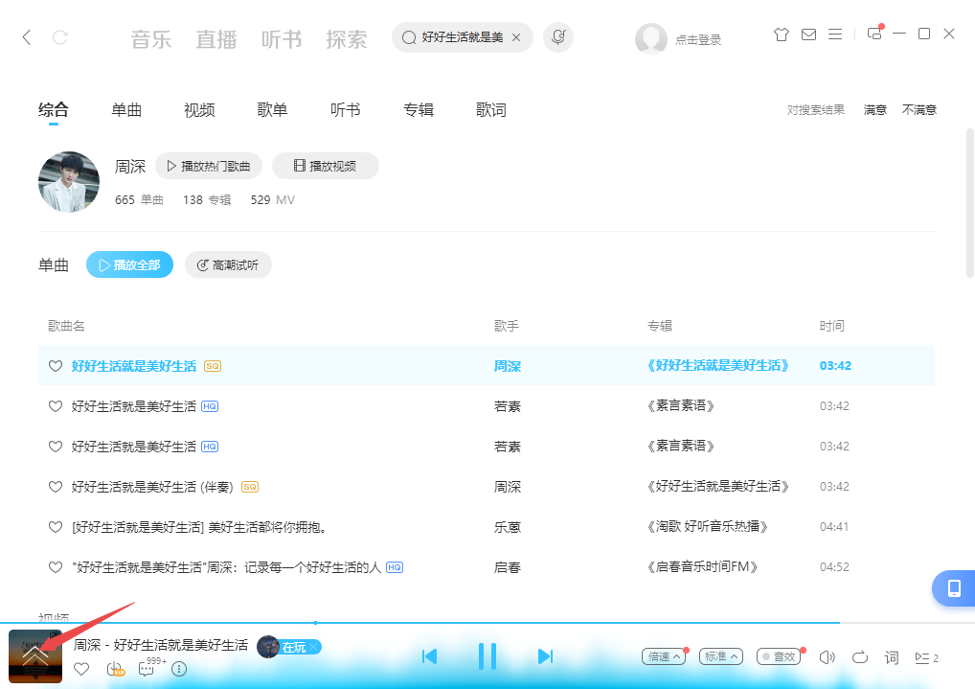This screenshot has width=975, height=689.
Task: Click the volume speaker icon
Action: (827, 657)
